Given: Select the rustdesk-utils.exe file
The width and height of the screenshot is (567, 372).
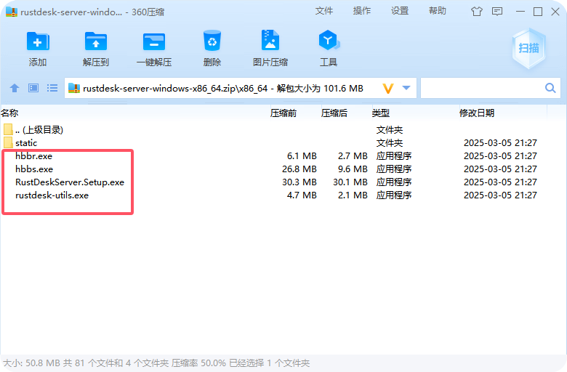Looking at the screenshot, I should [52, 195].
